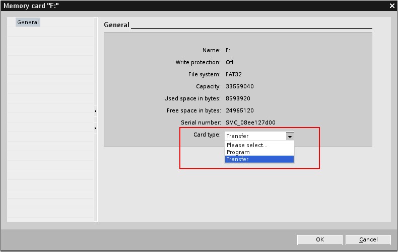Click the Card type combo box field
Viewport: 398px width, 252px height.
[254, 136]
